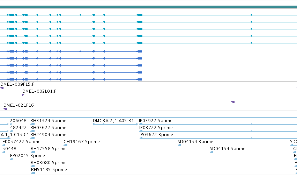Select the 206048 EST label
Screen dimensions: 297x175
(18, 121)
